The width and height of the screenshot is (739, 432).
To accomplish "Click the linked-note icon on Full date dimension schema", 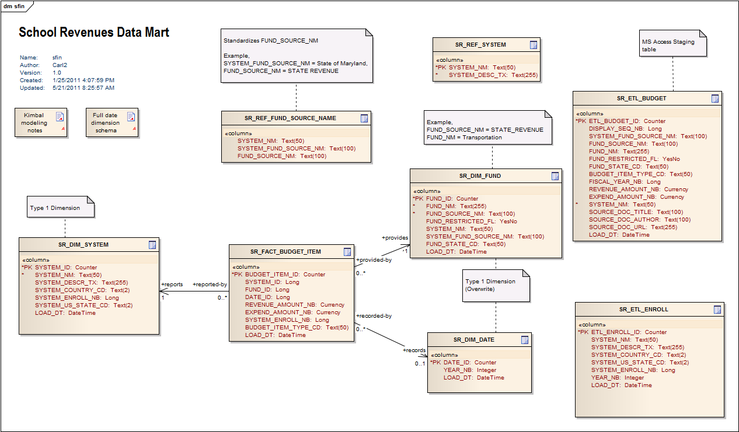I will tap(131, 115).
